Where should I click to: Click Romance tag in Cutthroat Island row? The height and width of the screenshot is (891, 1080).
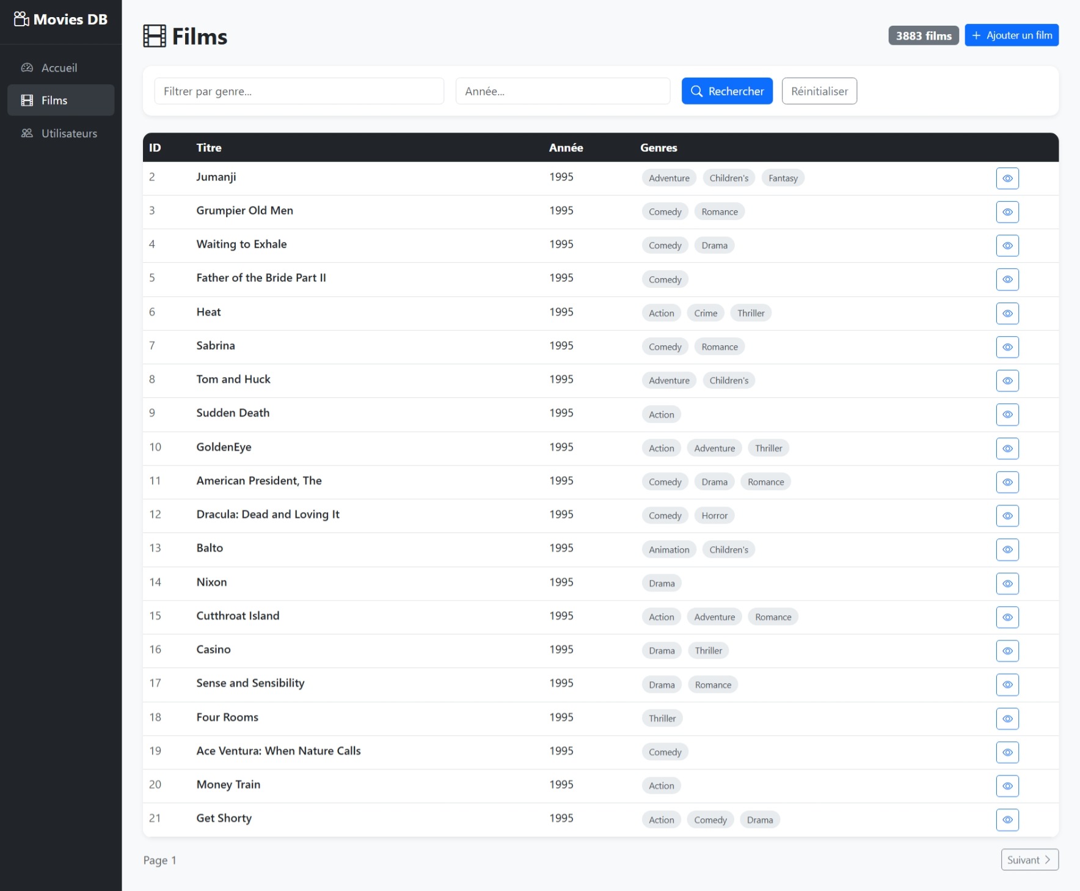773,617
